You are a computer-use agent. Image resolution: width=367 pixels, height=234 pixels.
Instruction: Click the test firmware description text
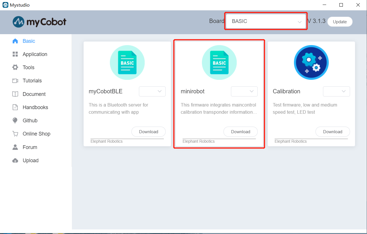pyautogui.click(x=305, y=109)
